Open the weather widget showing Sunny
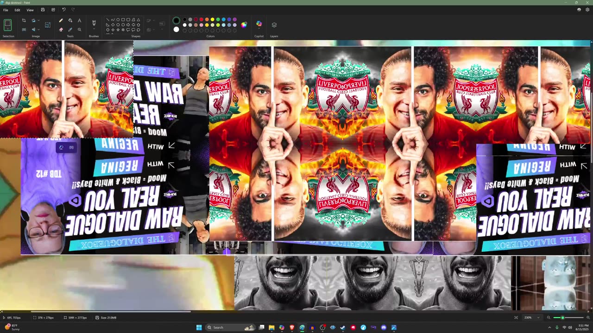The height and width of the screenshot is (333, 593). click(x=12, y=327)
